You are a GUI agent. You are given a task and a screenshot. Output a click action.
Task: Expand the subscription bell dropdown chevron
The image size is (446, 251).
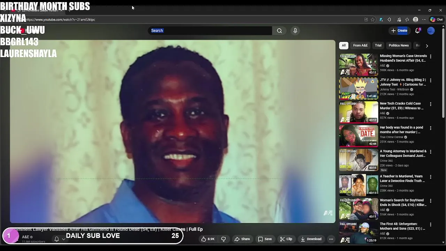[x=63, y=239]
